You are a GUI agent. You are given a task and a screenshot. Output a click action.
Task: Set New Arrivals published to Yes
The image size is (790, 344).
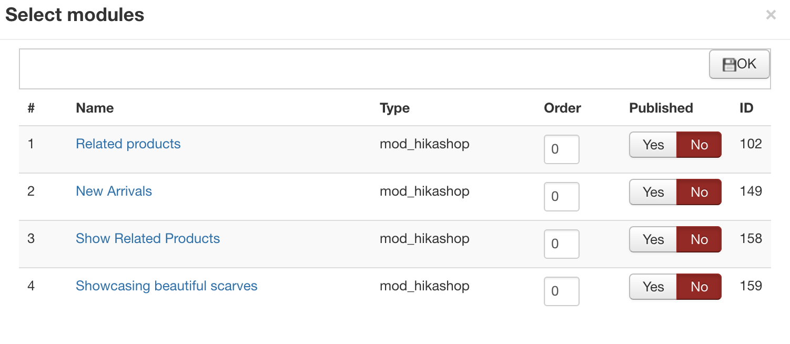(x=653, y=192)
